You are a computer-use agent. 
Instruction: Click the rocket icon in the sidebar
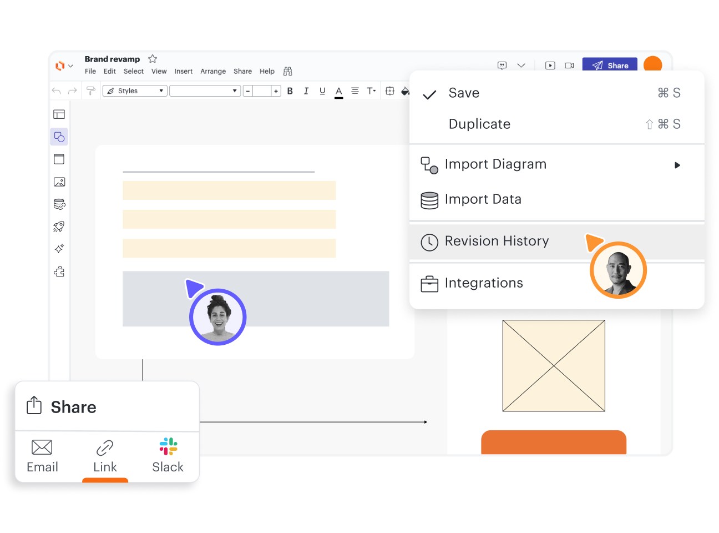(x=59, y=227)
